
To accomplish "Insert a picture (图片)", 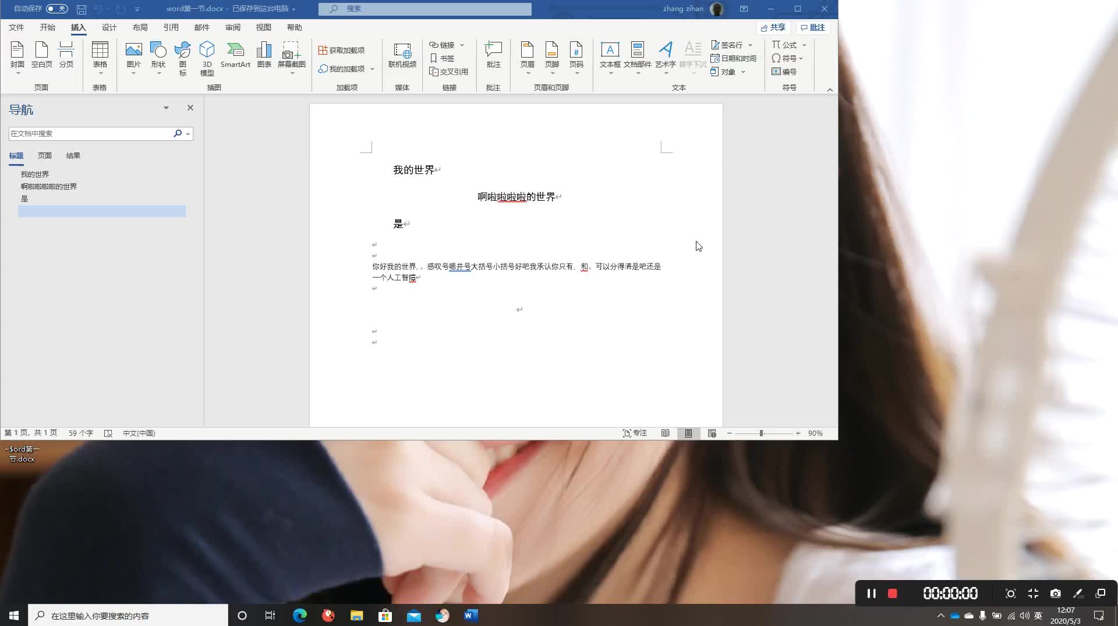I will click(x=133, y=57).
